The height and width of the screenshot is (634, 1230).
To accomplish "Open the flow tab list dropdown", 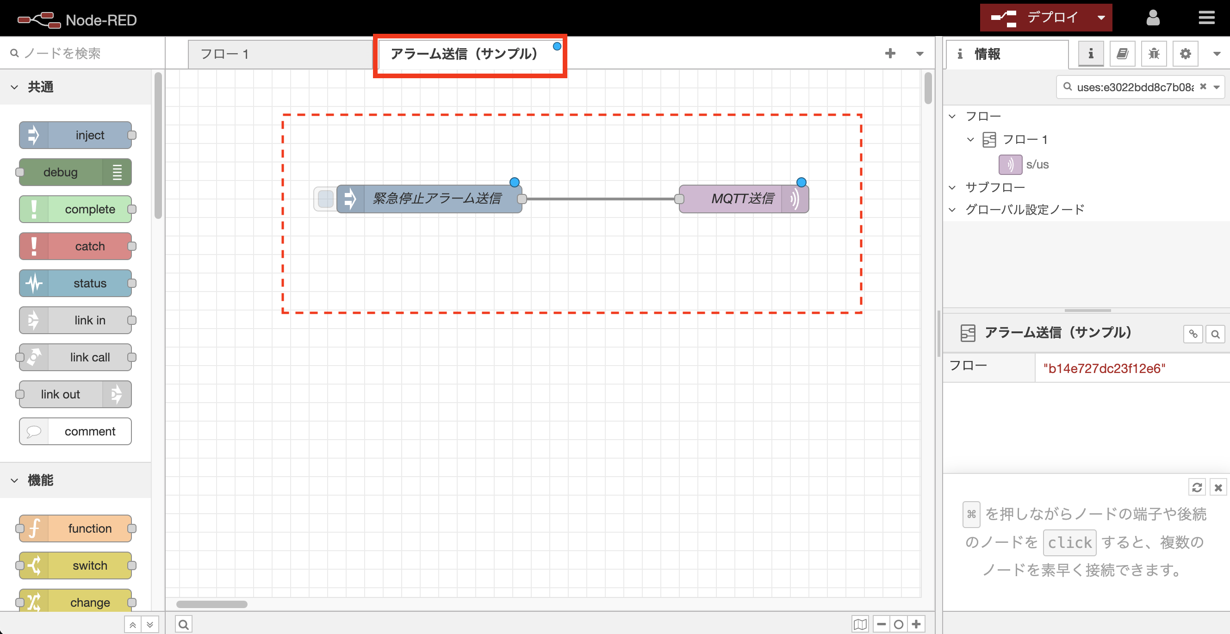I will tap(919, 54).
